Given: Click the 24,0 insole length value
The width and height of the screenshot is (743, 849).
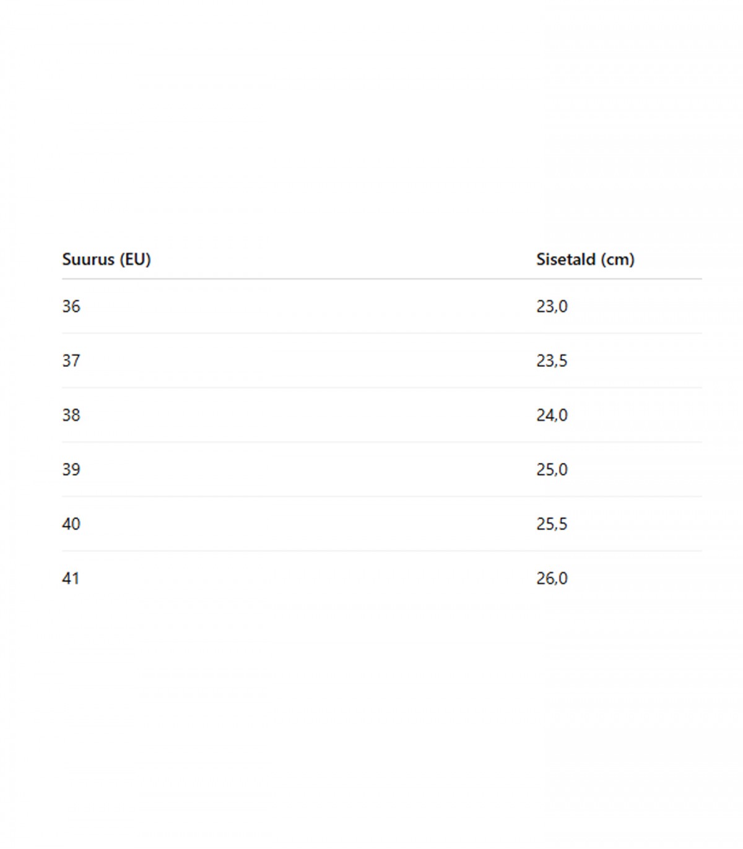Looking at the screenshot, I should tap(552, 415).
